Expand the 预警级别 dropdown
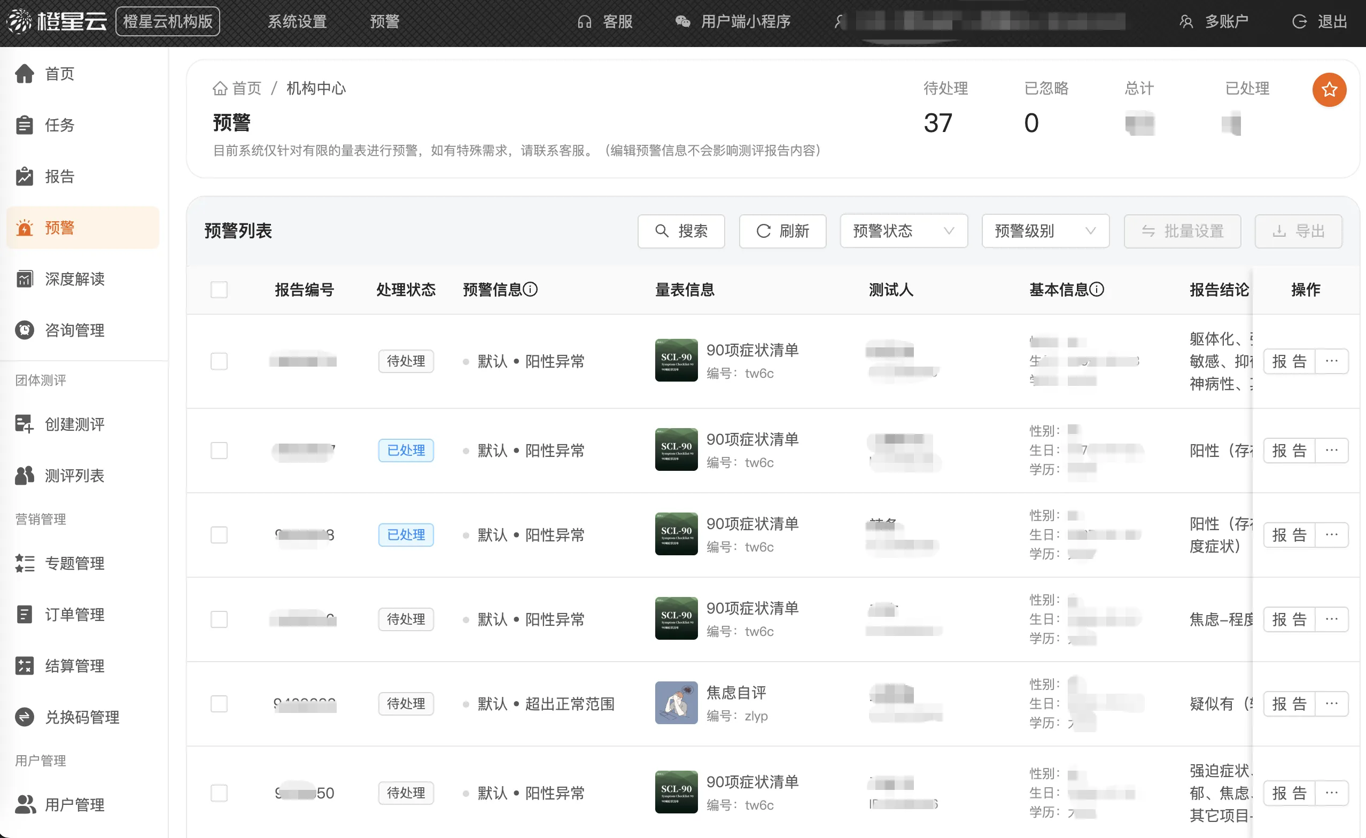Screen dimensions: 1366x838 pyautogui.click(x=1044, y=231)
